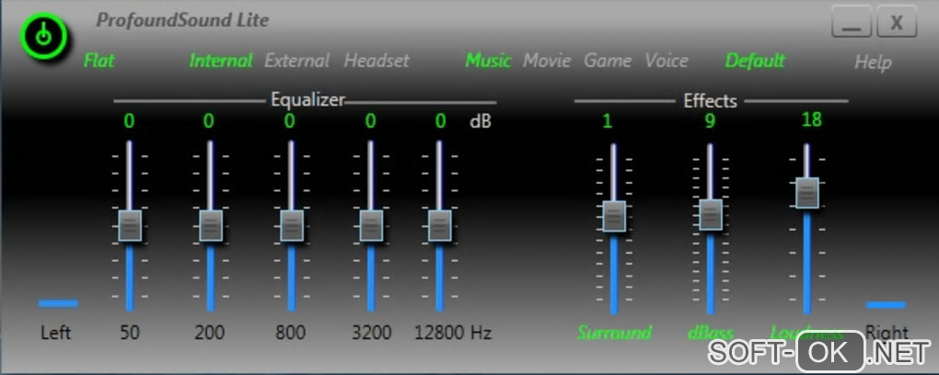Click the Default reset option
Image resolution: width=939 pixels, height=375 pixels.
[755, 61]
